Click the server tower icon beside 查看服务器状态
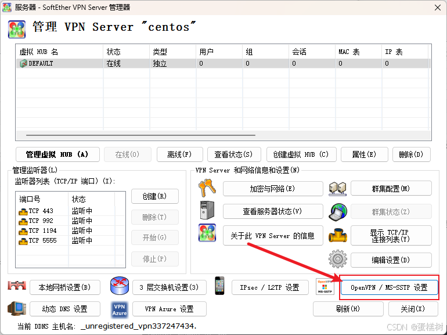Image resolution: width=447 pixels, height=335 pixels. pyautogui.click(x=207, y=210)
